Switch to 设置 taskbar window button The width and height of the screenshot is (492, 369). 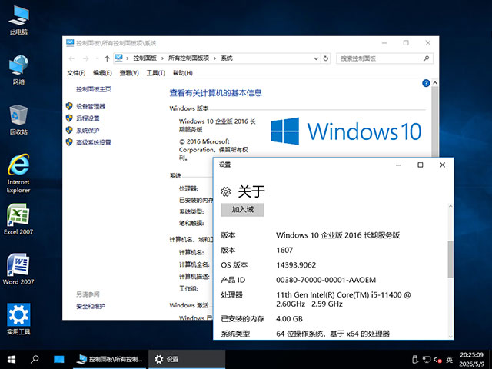[x=186, y=359]
